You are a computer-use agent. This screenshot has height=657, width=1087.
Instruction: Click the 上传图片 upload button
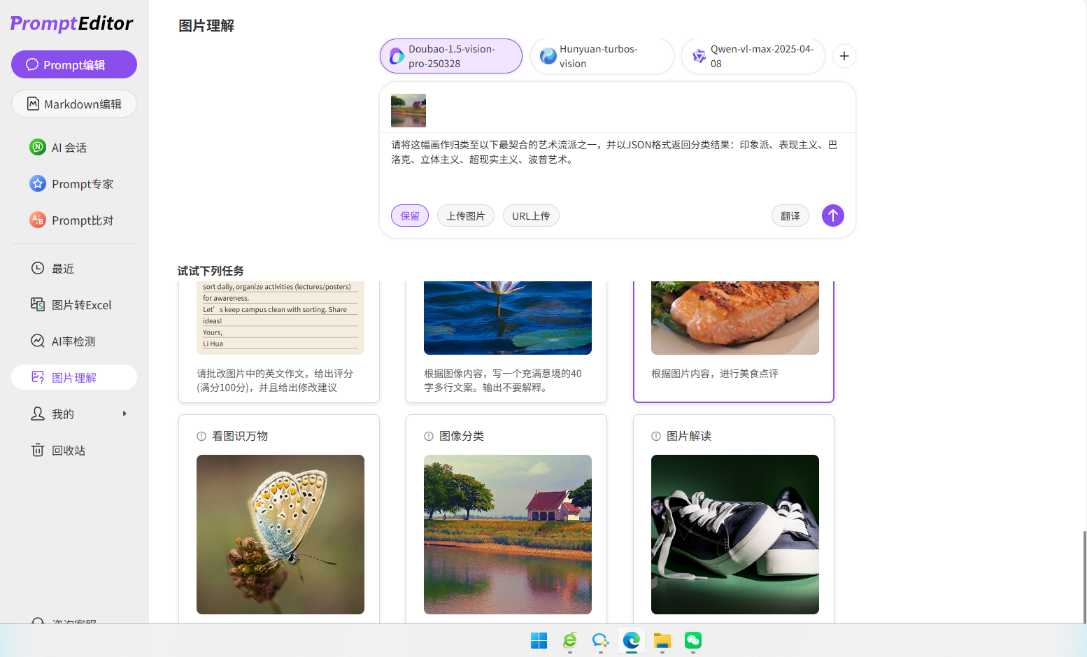pyautogui.click(x=465, y=216)
